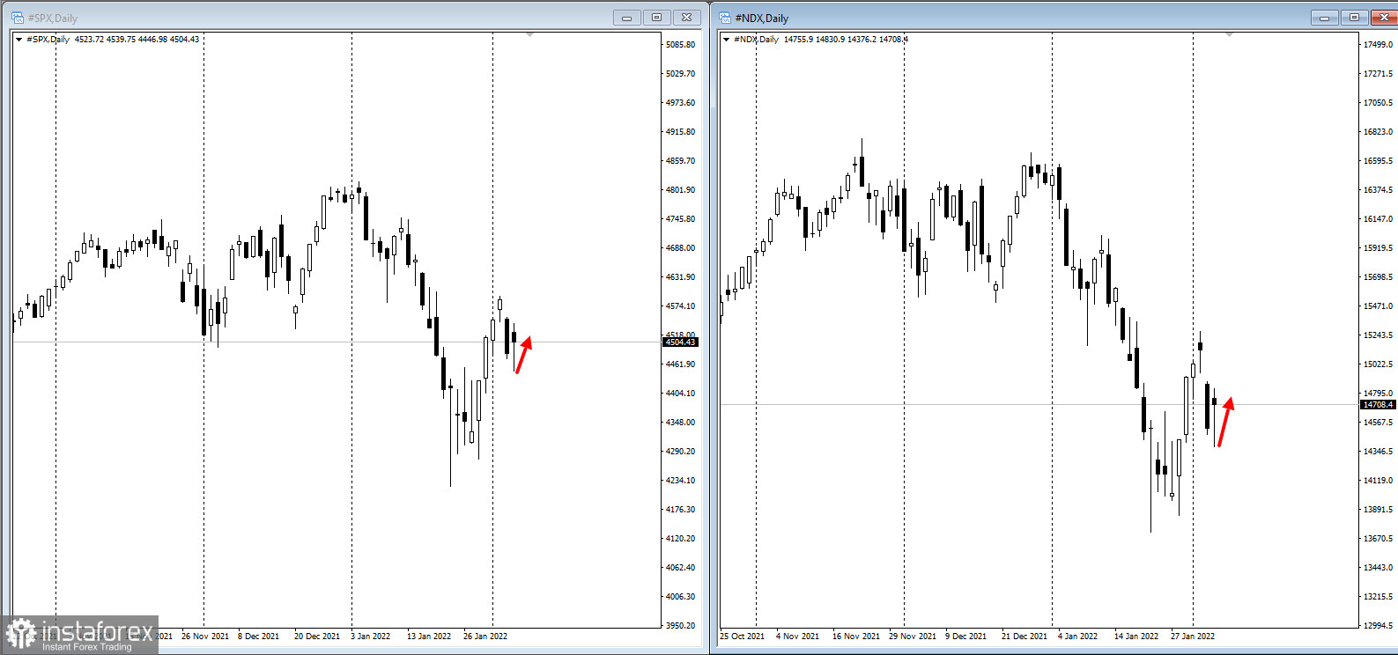
Task: Click the 5085.80 price on SPX axis
Action: [680, 45]
